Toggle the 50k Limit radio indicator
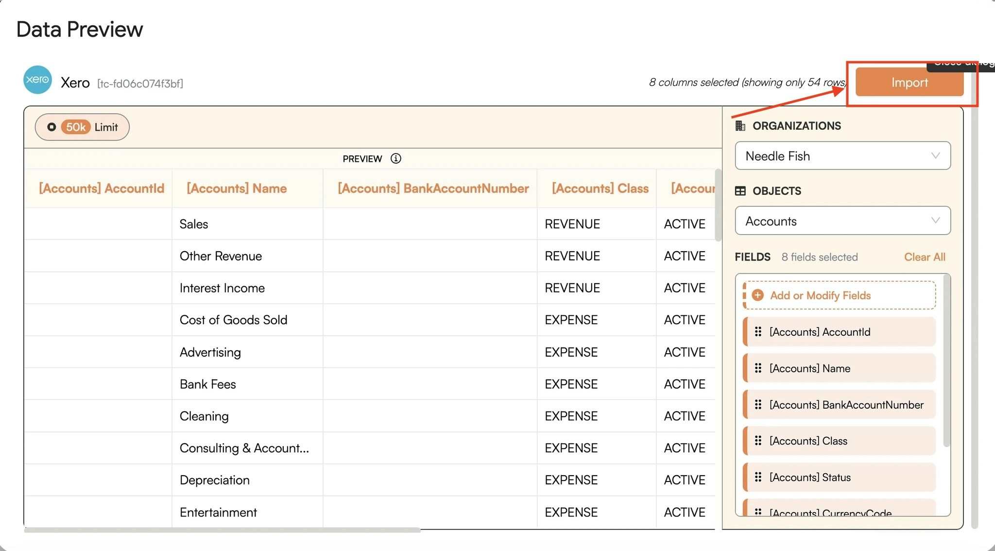Screen dimensions: 995x551 [51, 127]
